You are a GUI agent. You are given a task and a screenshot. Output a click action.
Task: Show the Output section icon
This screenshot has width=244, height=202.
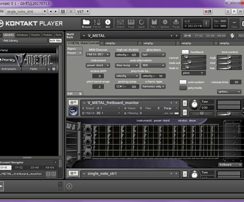click(120, 23)
